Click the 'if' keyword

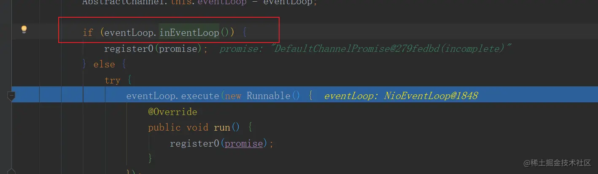pos(88,33)
